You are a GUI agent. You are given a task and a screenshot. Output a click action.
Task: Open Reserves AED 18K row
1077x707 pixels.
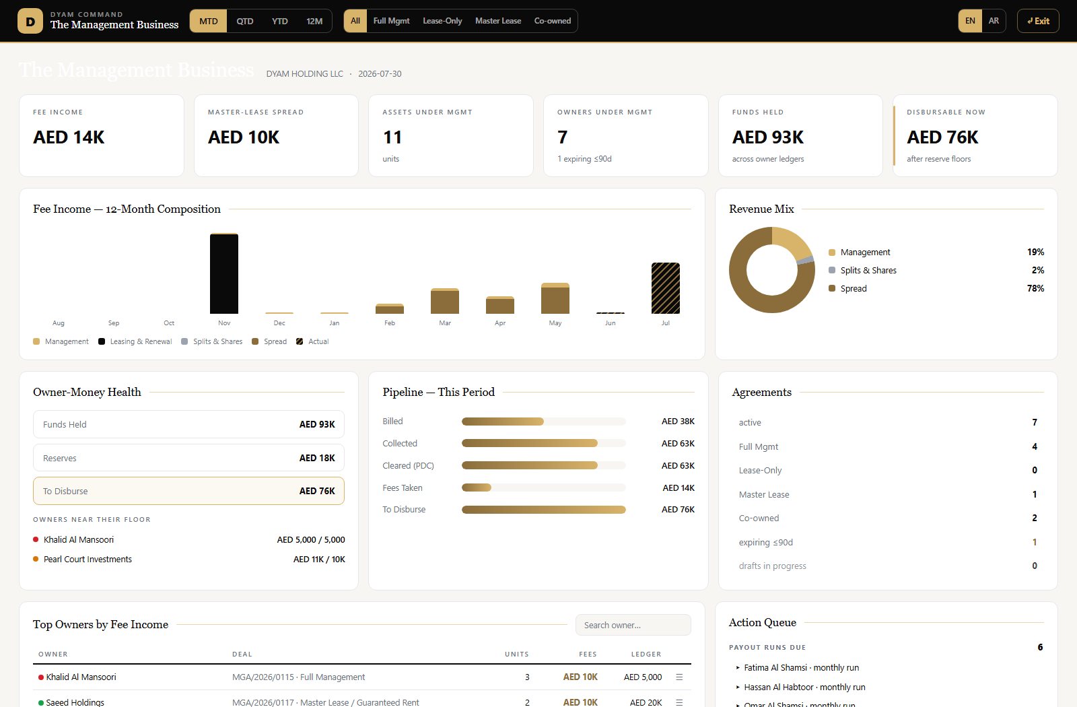click(188, 458)
